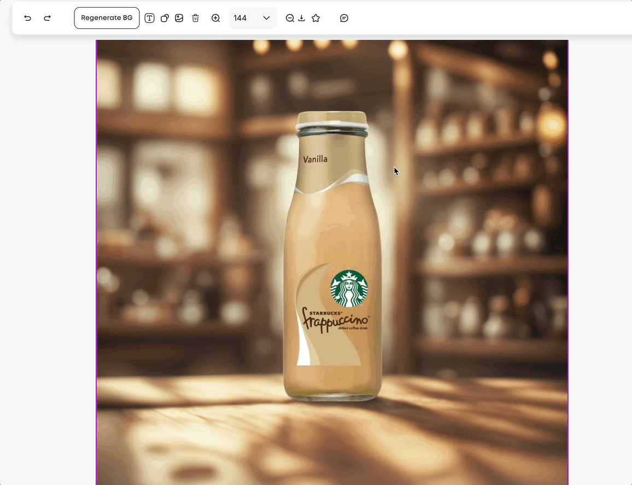This screenshot has width=632, height=485.
Task: Click the Starbucks siren logo on the bottle
Action: (349, 288)
